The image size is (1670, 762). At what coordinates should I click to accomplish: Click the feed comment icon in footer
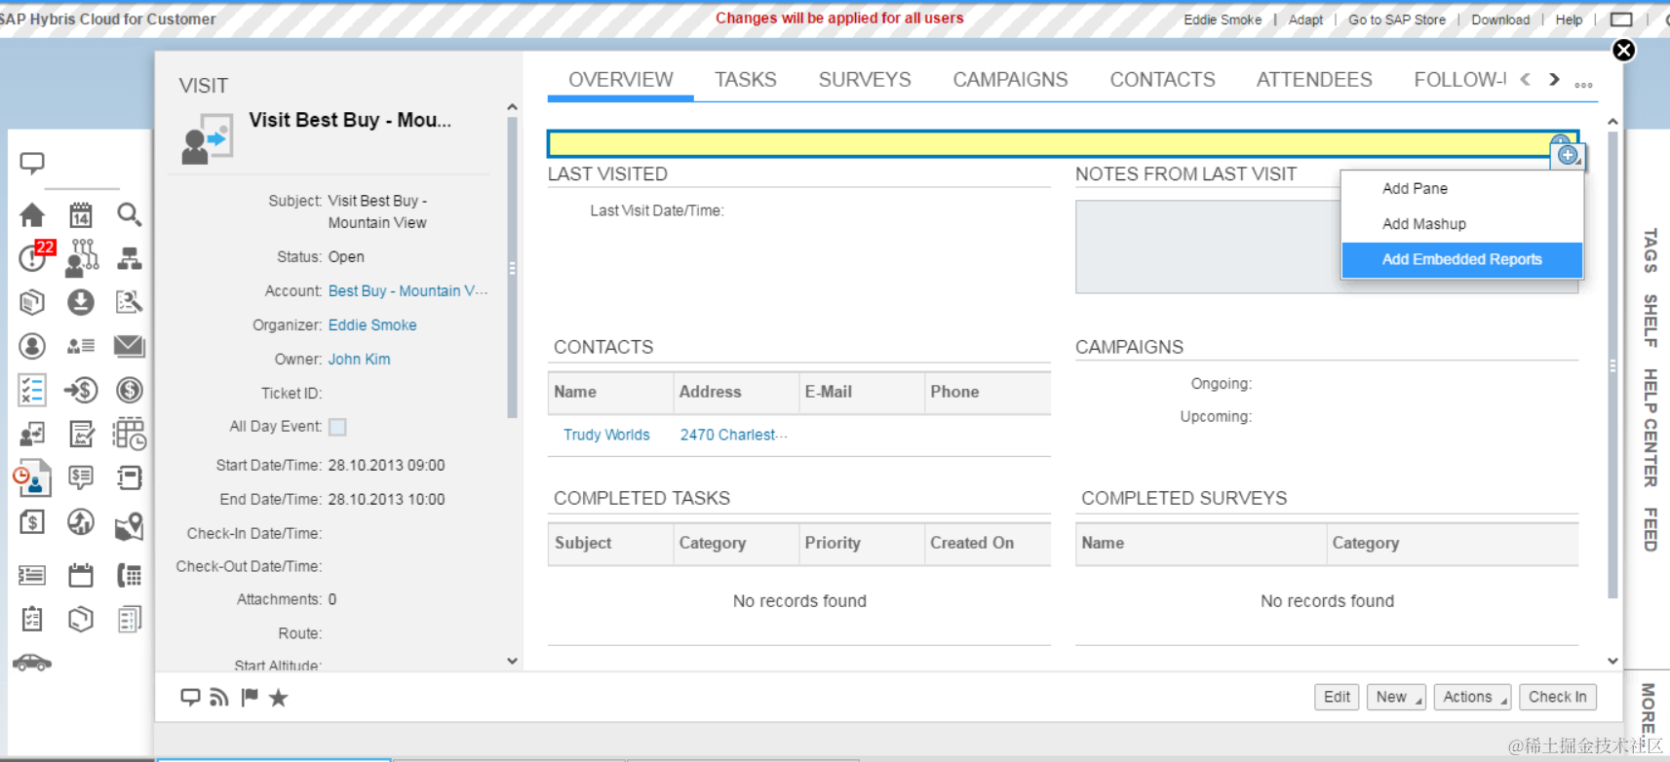pyautogui.click(x=190, y=697)
